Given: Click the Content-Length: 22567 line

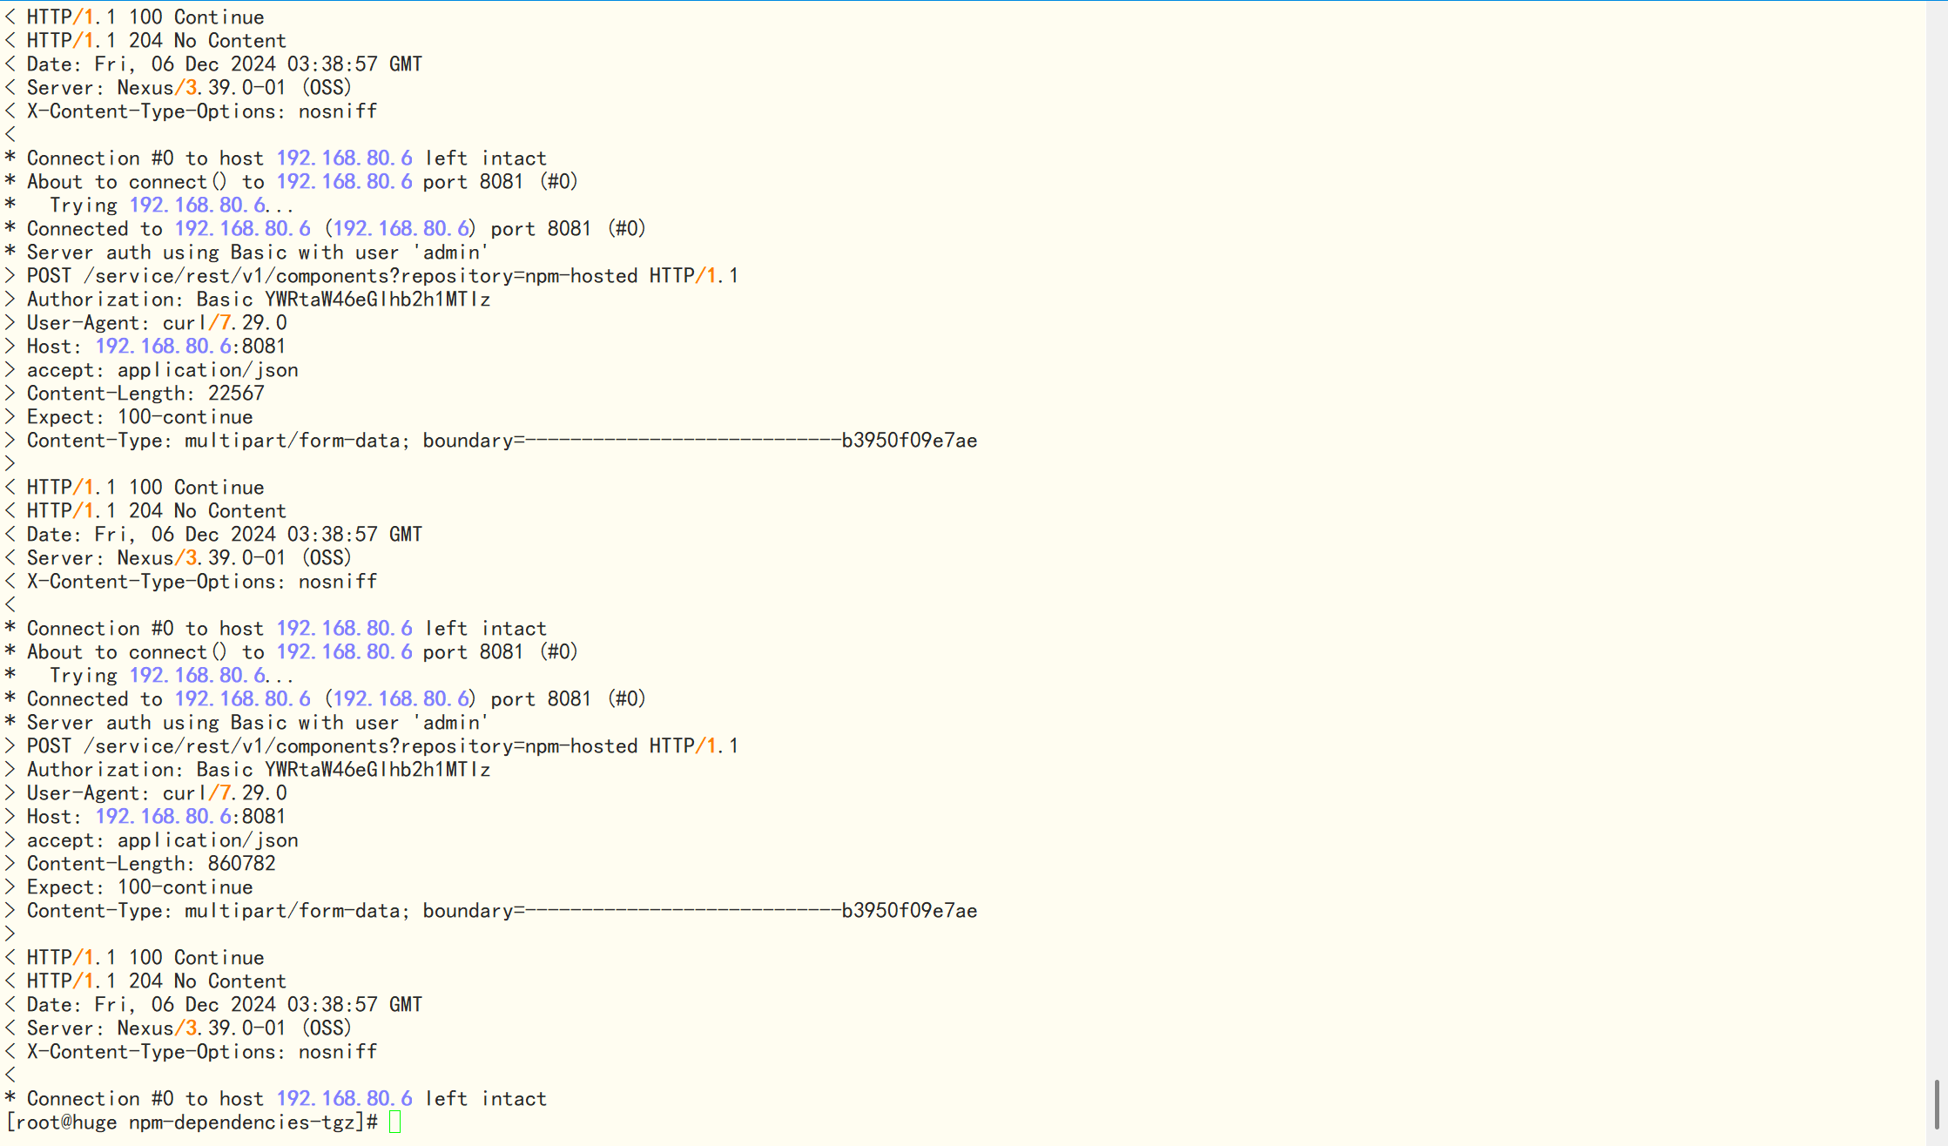Looking at the screenshot, I should tap(145, 394).
